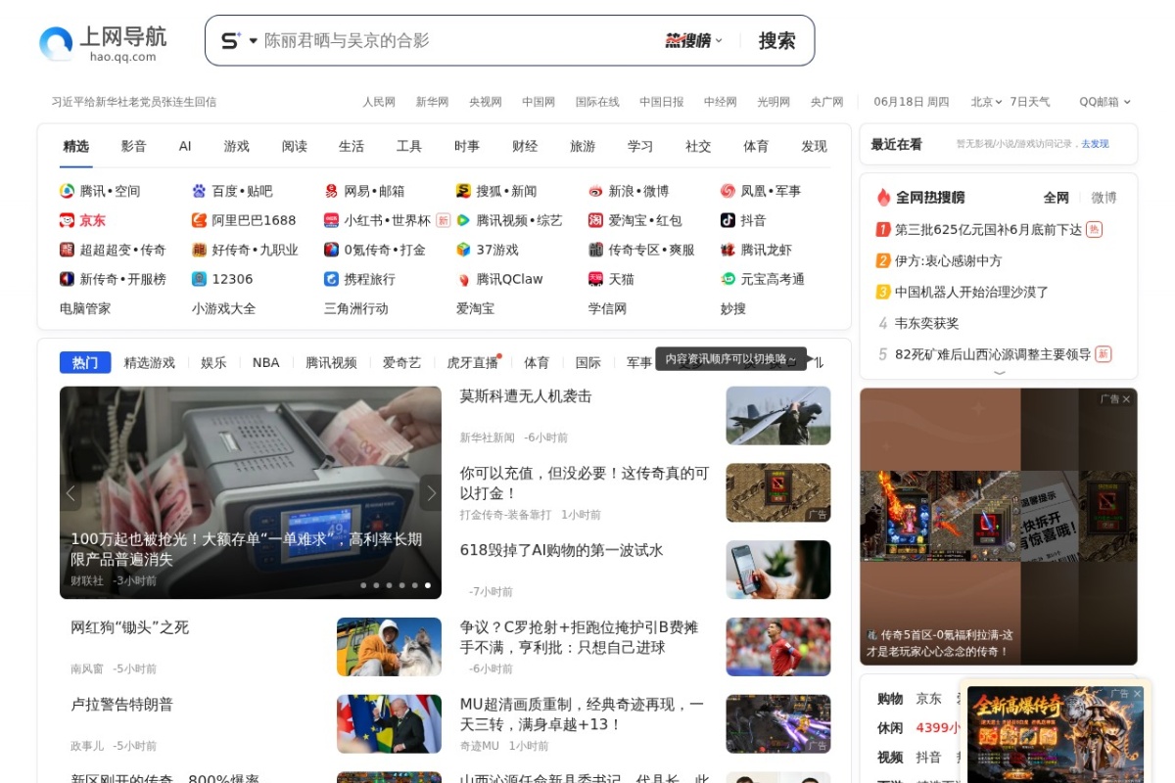Click the C罗 football article thumbnail
This screenshot has width=1175, height=783.
[778, 647]
